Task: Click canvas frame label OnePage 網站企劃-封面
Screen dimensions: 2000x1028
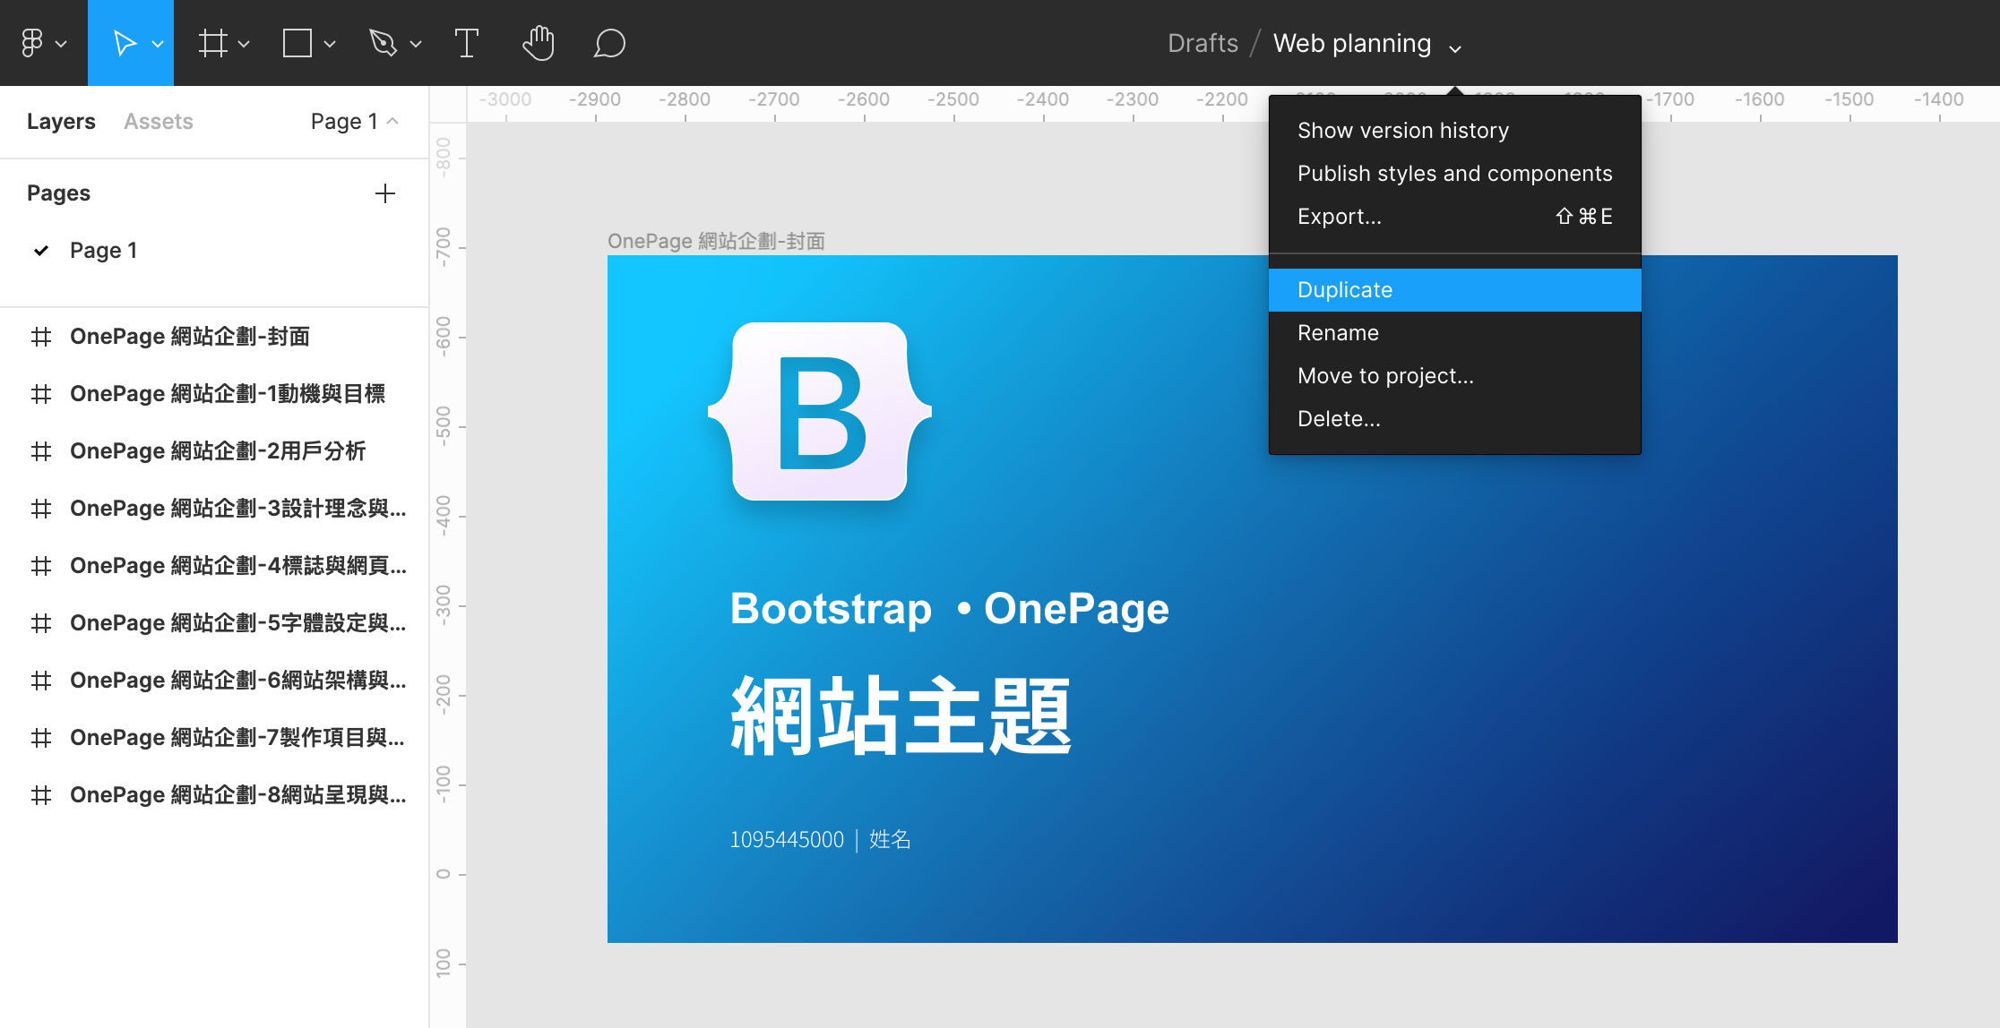Action: pos(716,241)
